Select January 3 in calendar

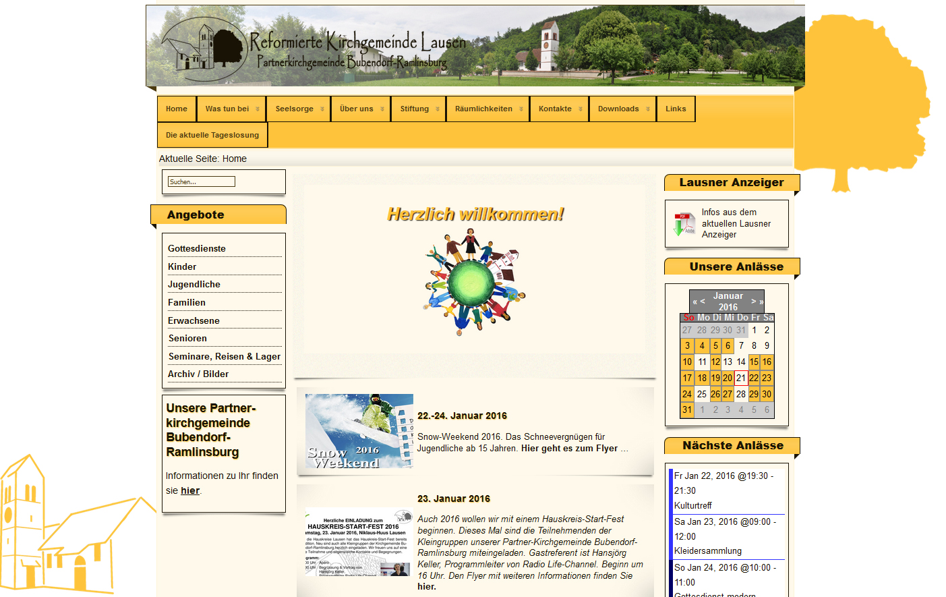[687, 345]
